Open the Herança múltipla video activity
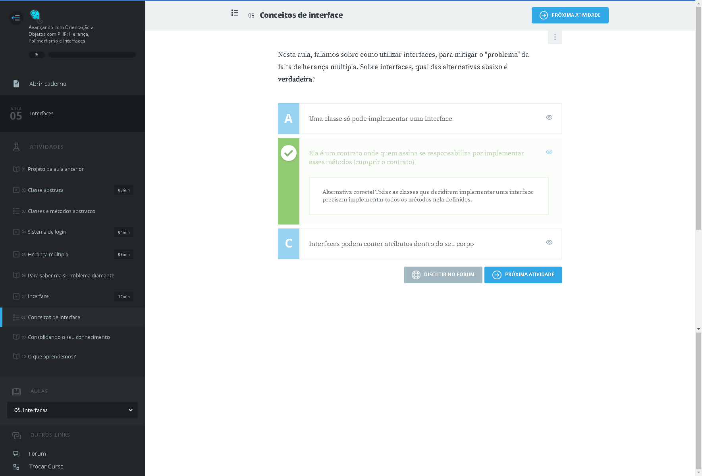This screenshot has height=476, width=702. (48, 255)
